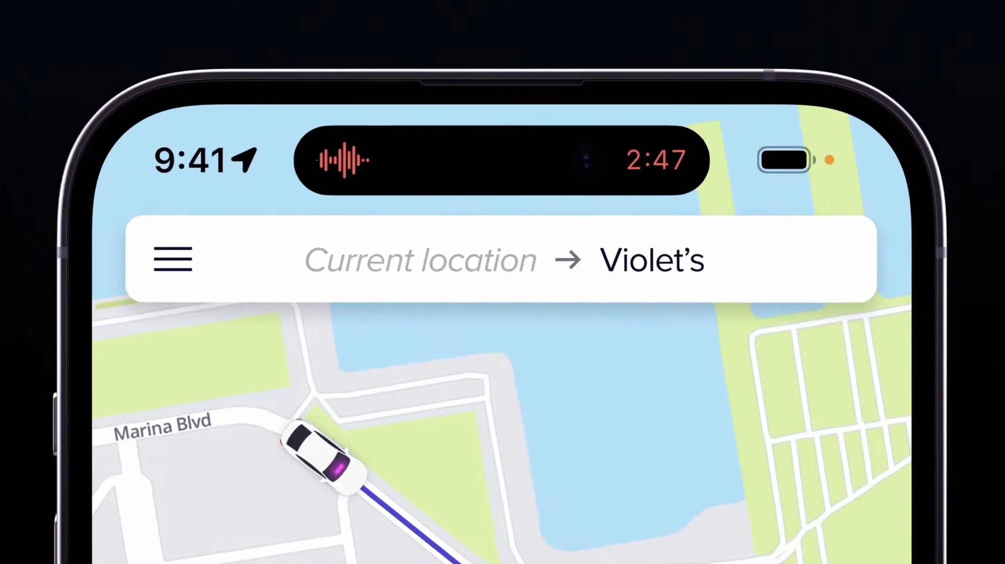Tap the 2:47 recording timer
This screenshot has width=1005, height=564.
tap(656, 160)
